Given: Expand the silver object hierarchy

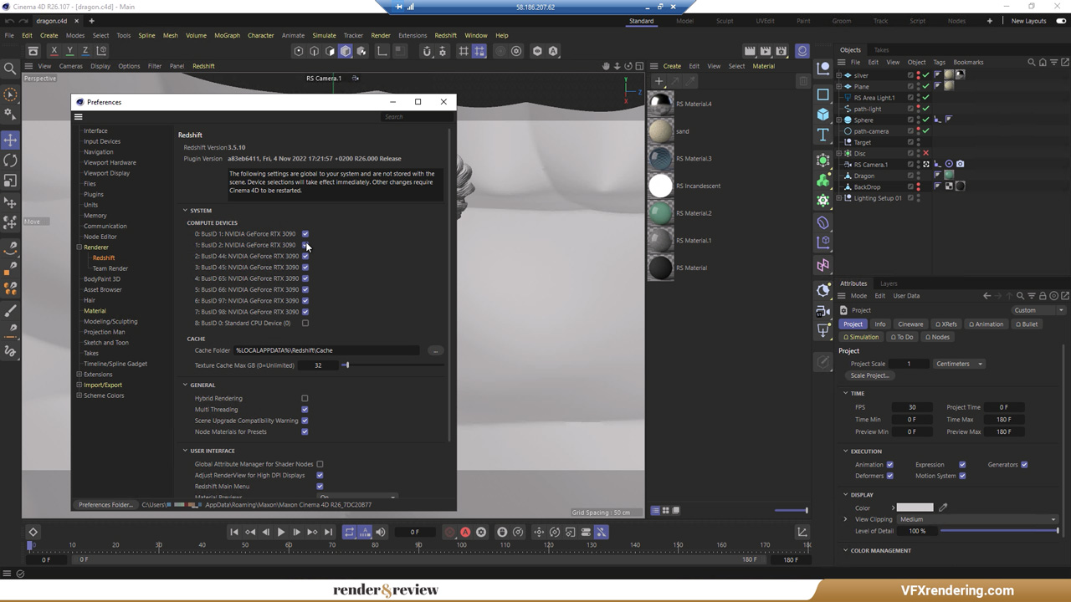Looking at the screenshot, I should click(x=839, y=75).
